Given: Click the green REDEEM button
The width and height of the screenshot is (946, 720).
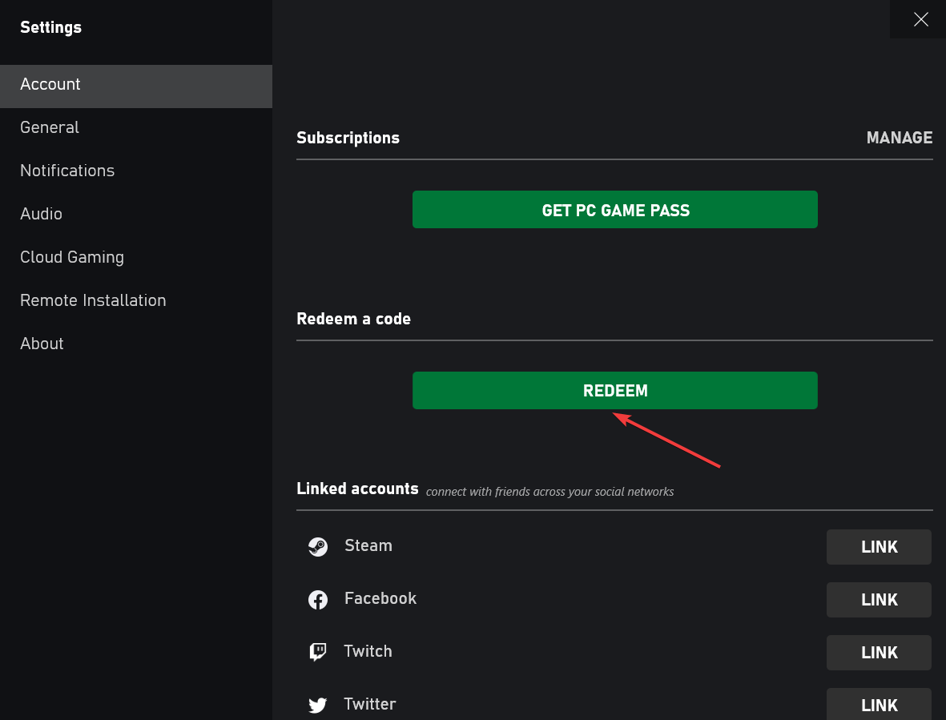Looking at the screenshot, I should click(614, 391).
